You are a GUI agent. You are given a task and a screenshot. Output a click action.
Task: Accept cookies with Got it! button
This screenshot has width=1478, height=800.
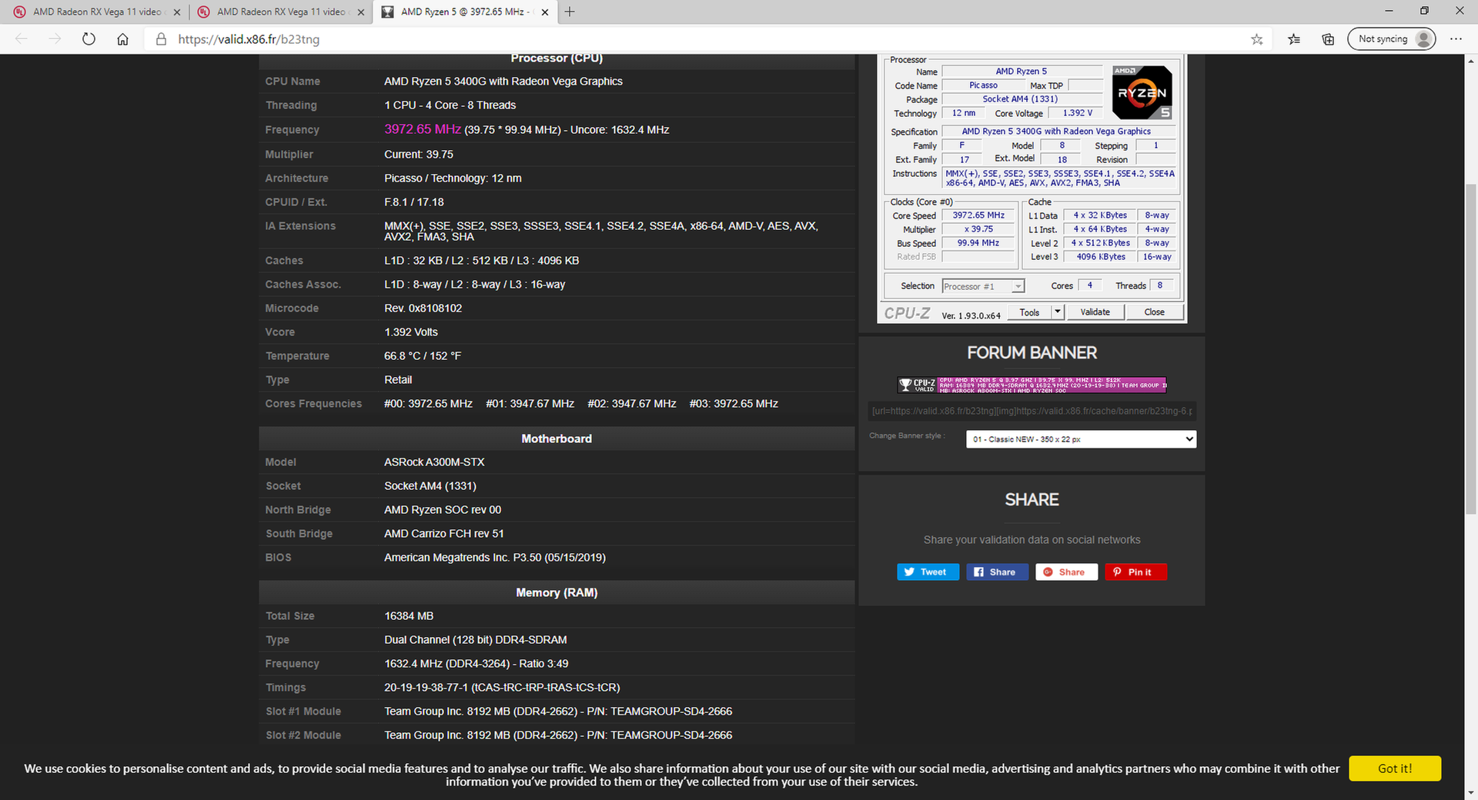pos(1395,768)
